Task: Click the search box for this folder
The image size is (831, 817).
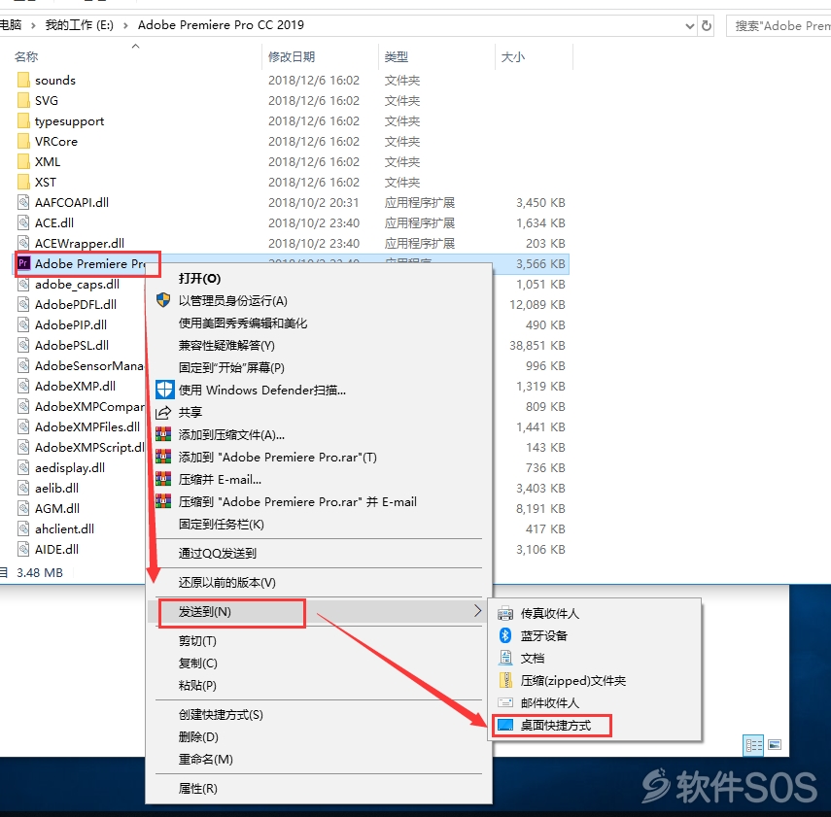Action: 779,25
